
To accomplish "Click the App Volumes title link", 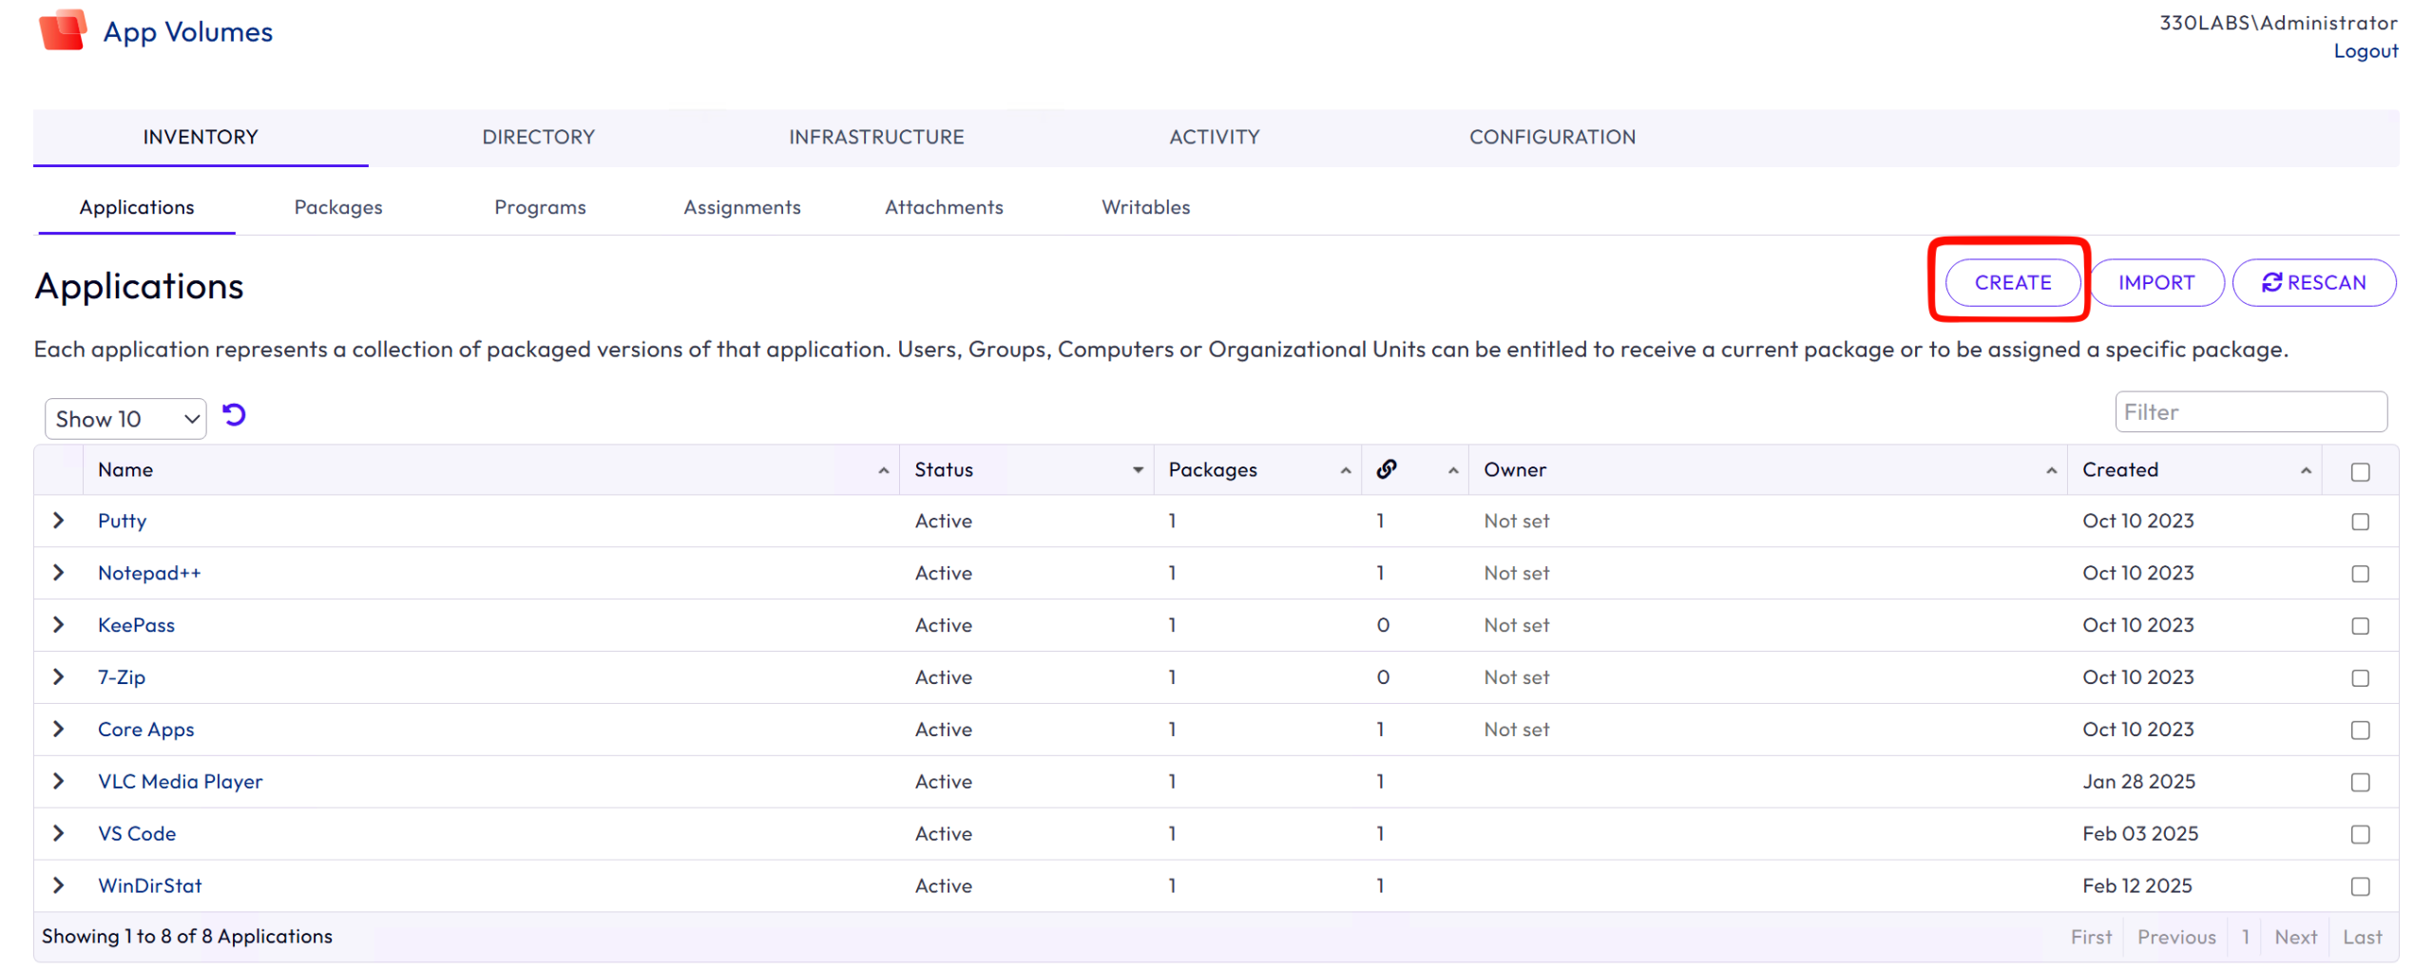I will pyautogui.click(x=188, y=31).
